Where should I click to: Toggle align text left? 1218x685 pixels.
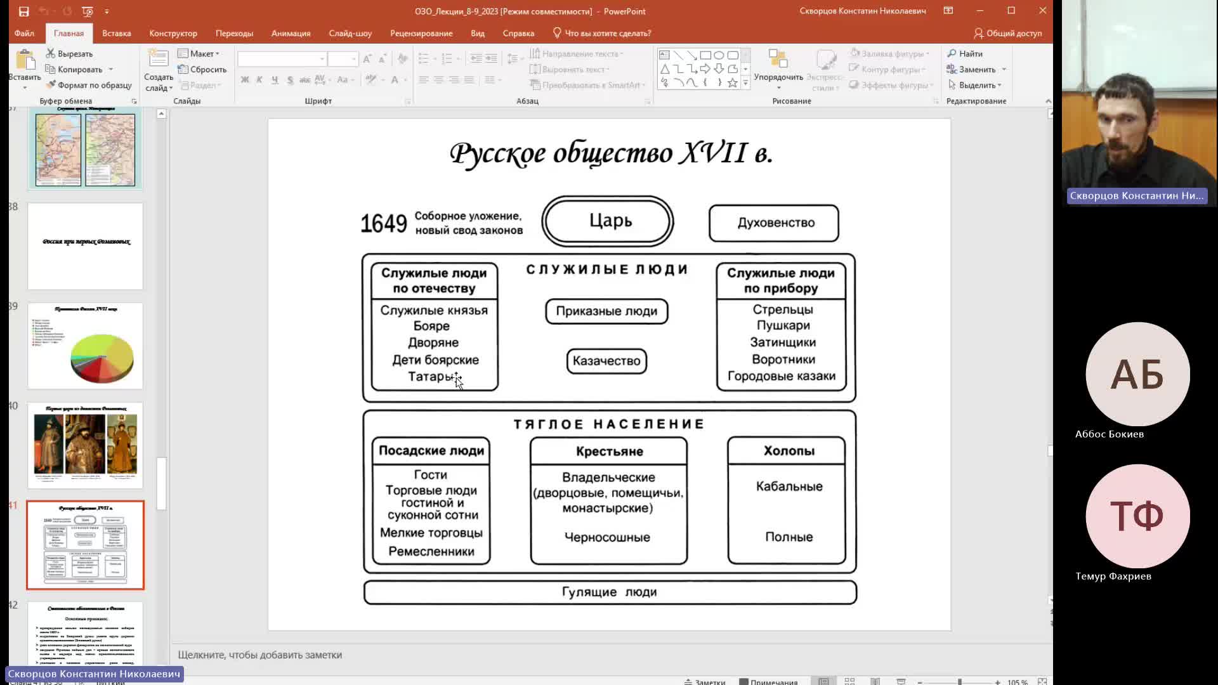point(424,80)
